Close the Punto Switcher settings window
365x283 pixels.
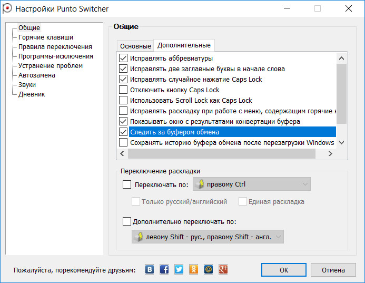point(349,8)
